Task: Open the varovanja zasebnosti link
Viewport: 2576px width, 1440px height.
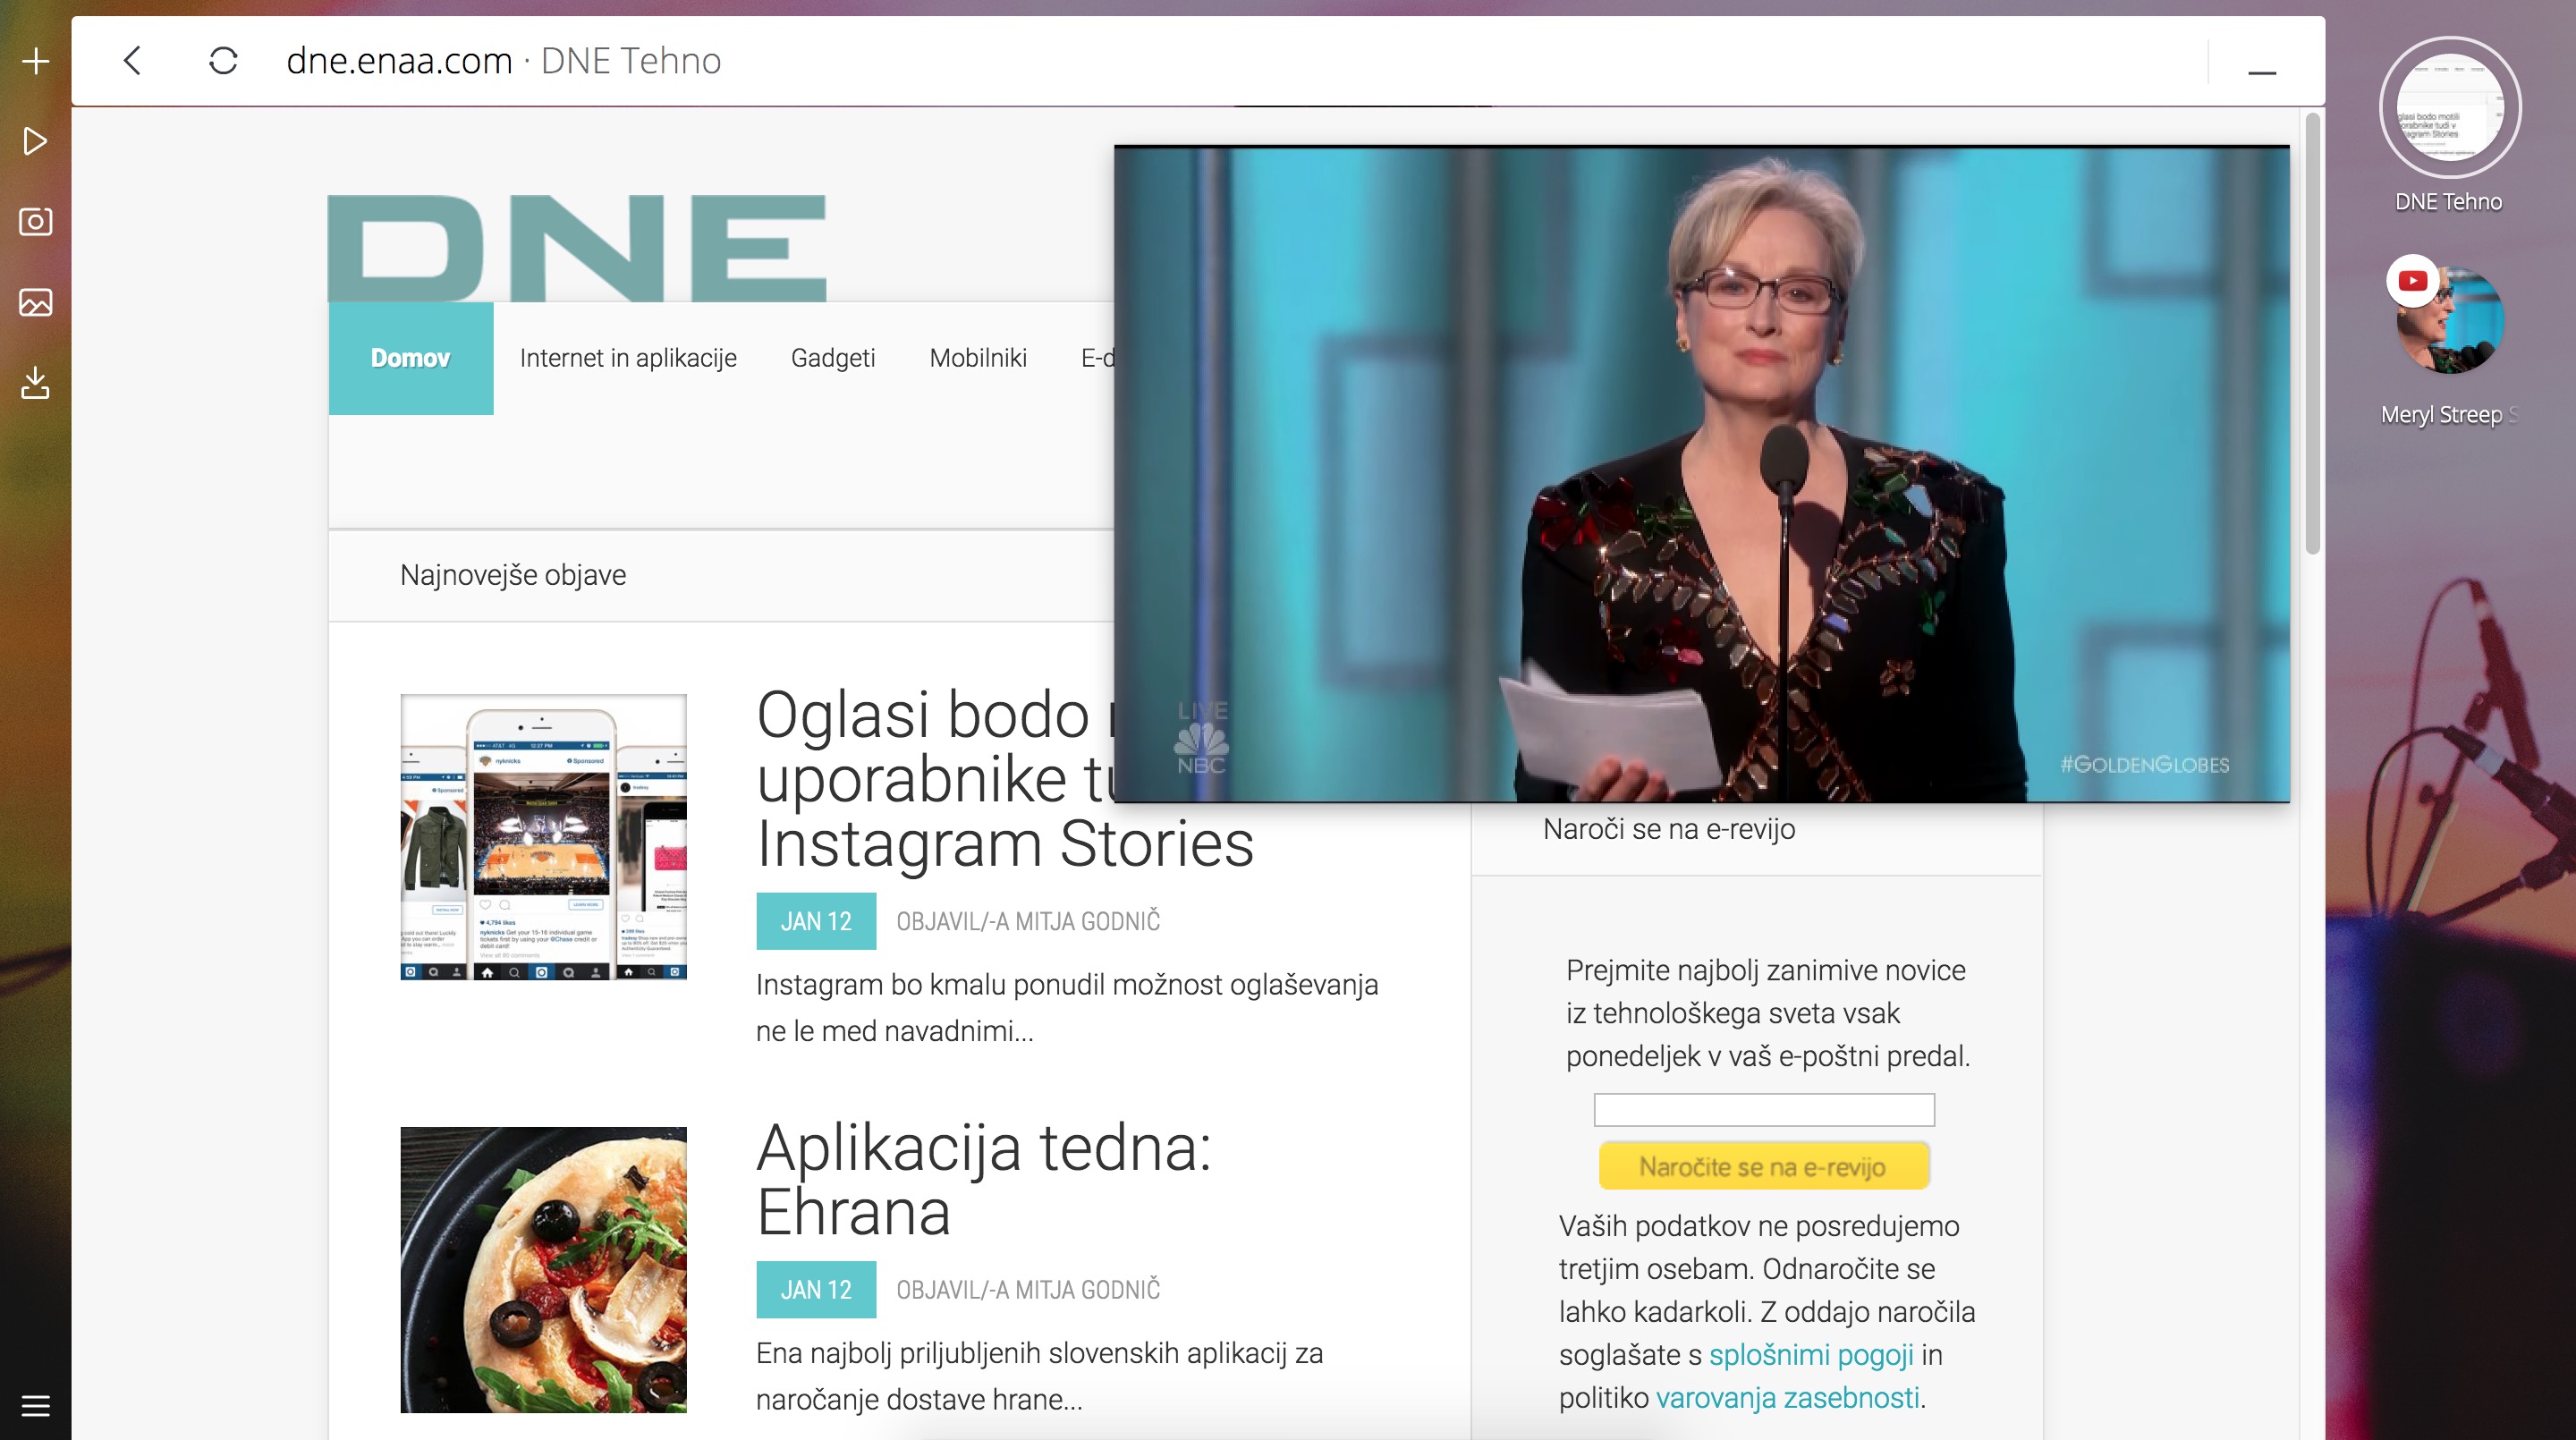Action: pos(1788,1398)
